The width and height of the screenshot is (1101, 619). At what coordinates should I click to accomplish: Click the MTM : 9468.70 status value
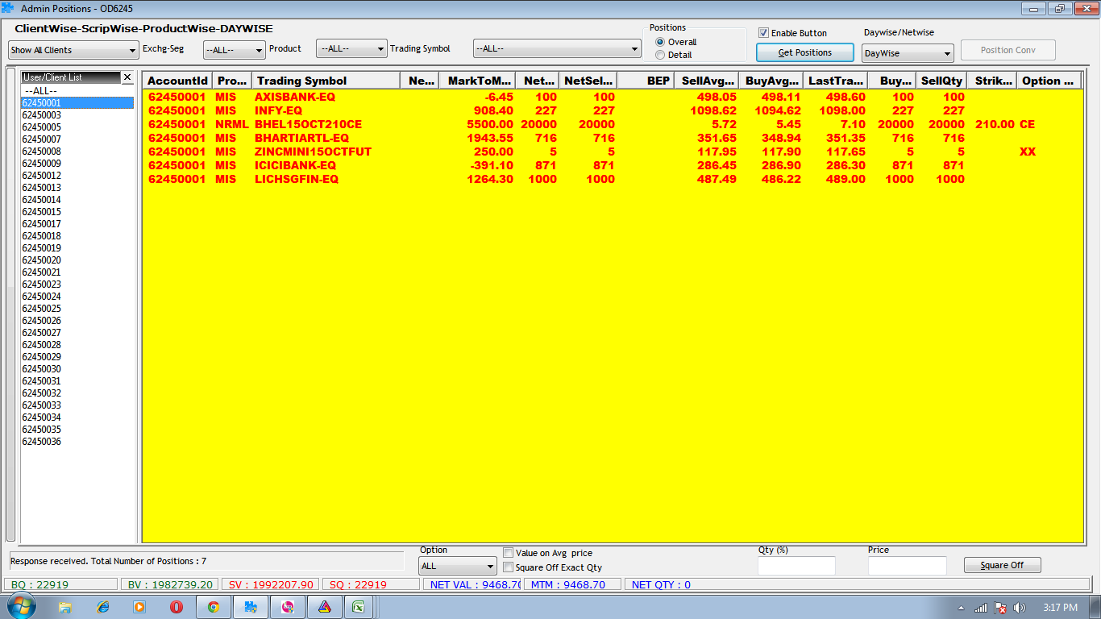[x=572, y=584]
